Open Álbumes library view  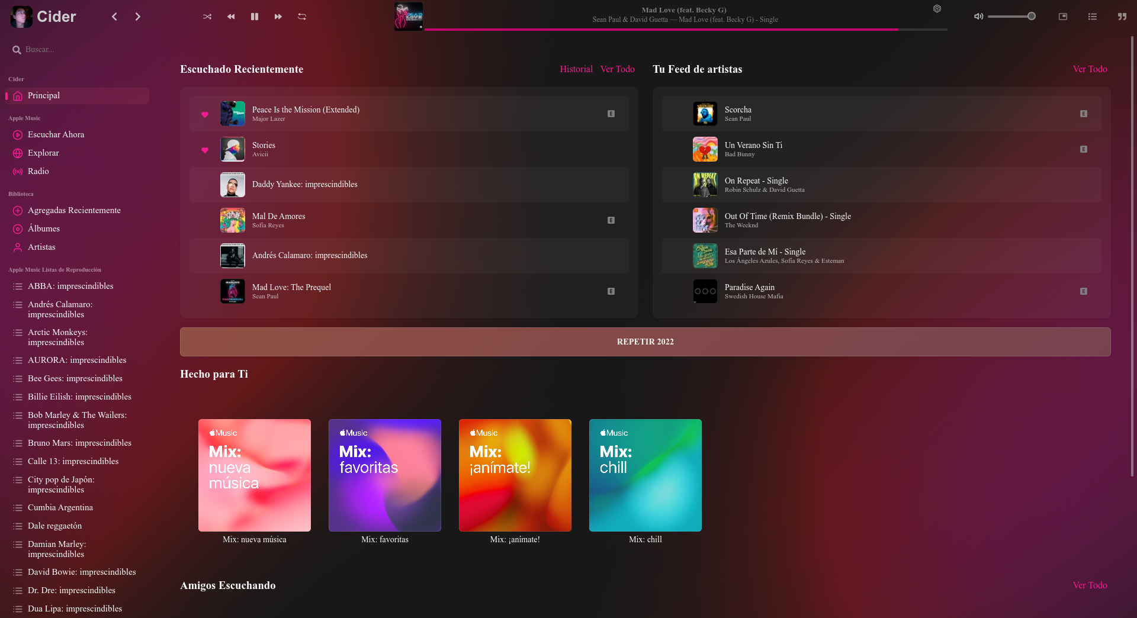pos(77,229)
